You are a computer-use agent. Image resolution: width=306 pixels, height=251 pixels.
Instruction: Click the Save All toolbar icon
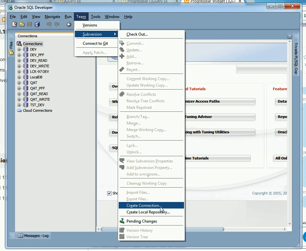pyautogui.click(x=37, y=25)
